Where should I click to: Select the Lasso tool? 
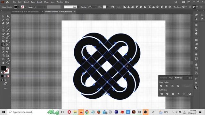[8, 20]
